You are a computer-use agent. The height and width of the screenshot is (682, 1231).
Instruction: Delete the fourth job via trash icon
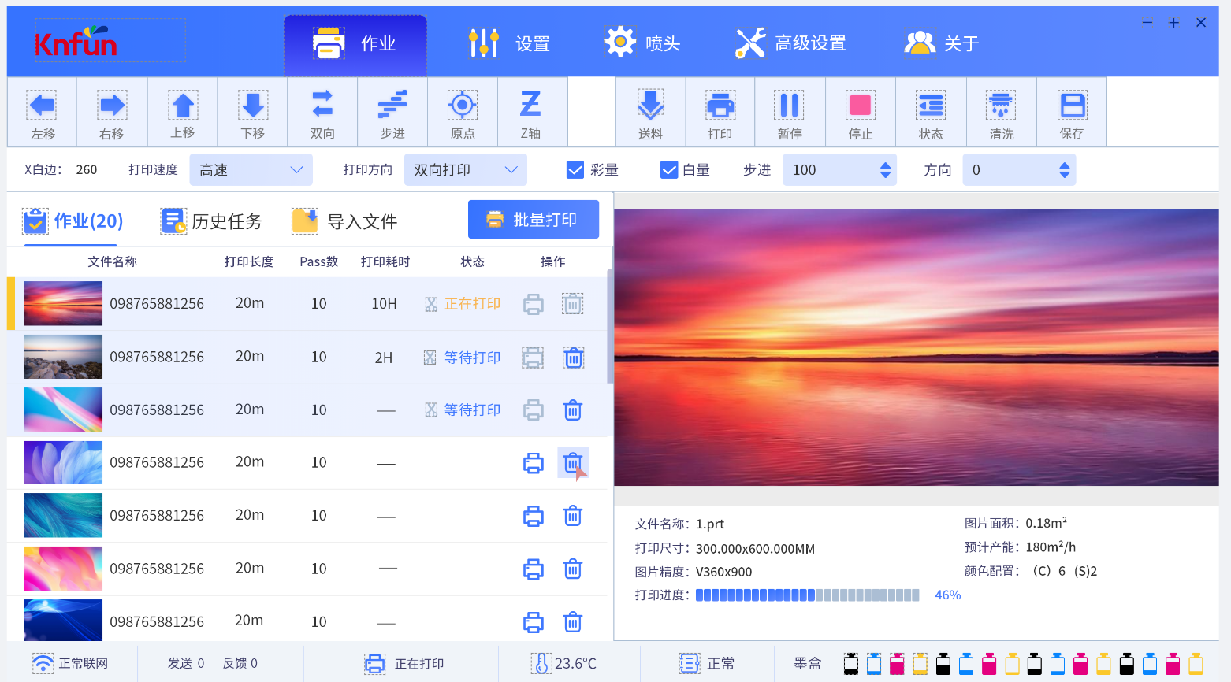click(x=572, y=463)
